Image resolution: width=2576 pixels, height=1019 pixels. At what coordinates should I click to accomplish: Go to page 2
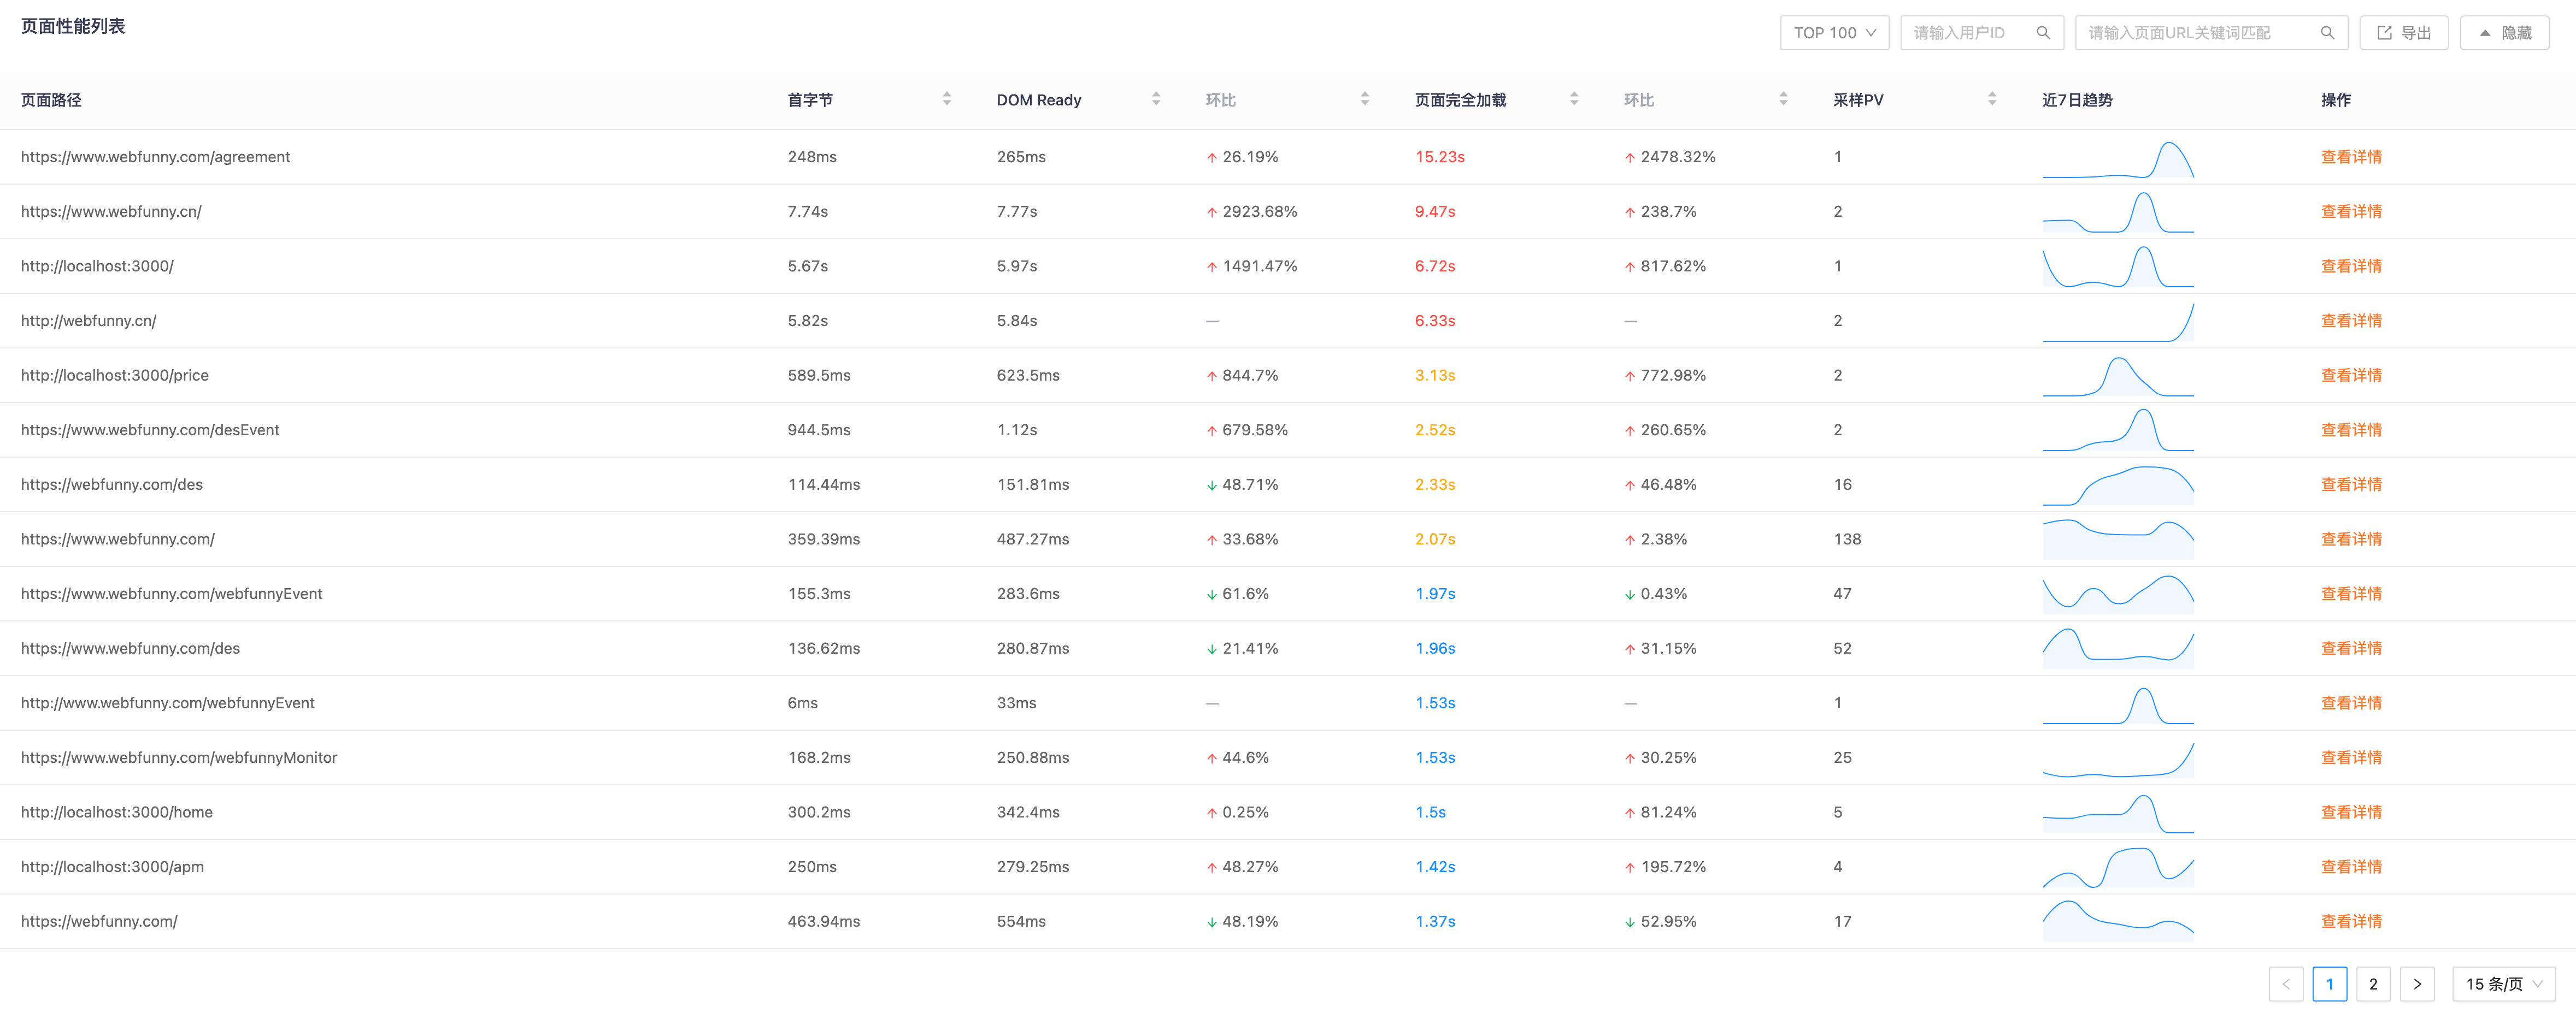2373,984
